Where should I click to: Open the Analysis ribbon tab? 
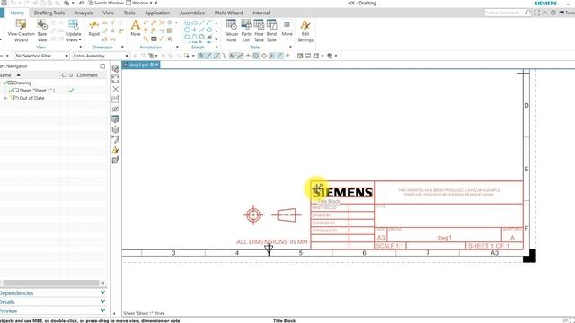click(84, 13)
